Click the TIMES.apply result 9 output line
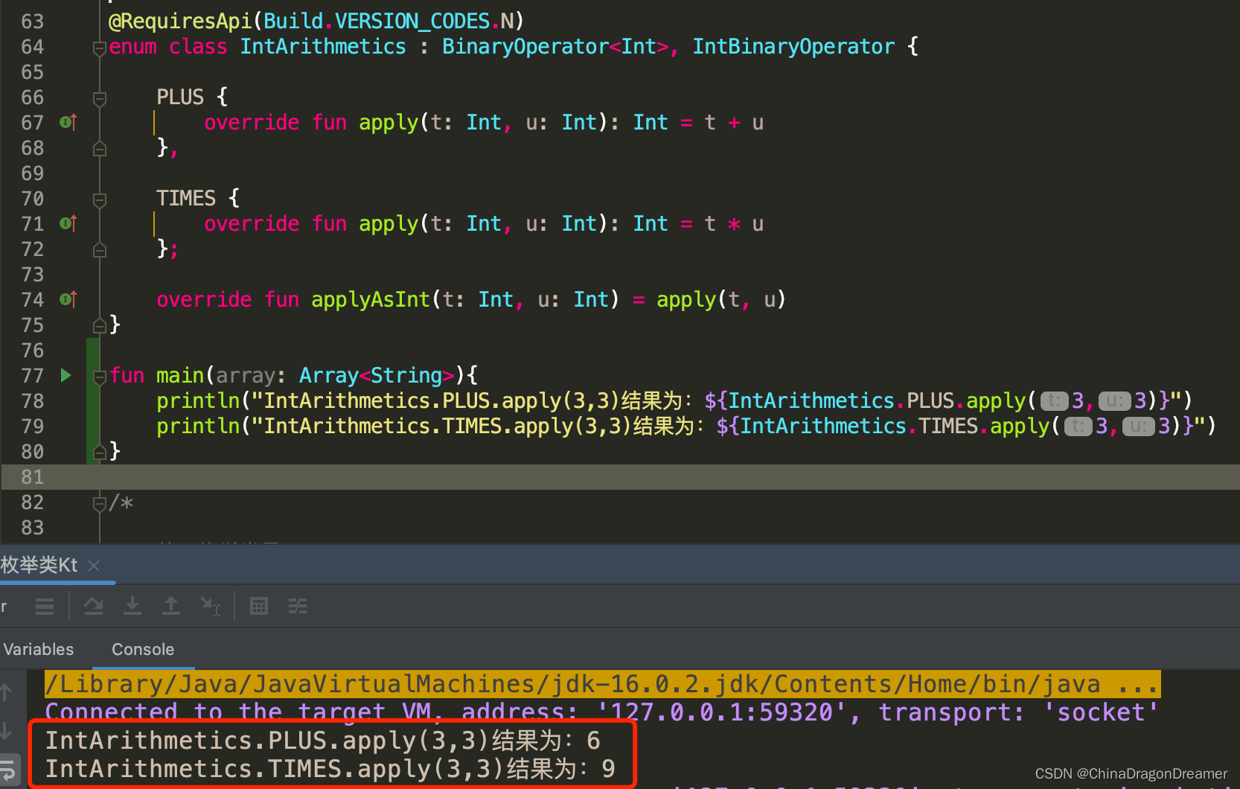1240x789 pixels. tap(330, 768)
